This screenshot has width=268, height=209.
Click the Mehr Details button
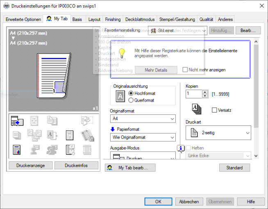(156, 70)
